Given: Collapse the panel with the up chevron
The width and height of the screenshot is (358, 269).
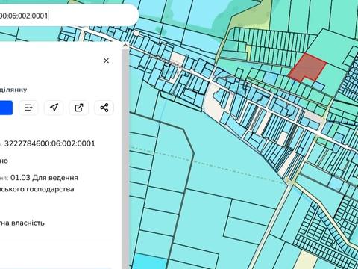Looking at the screenshot, I should click(125, 46).
